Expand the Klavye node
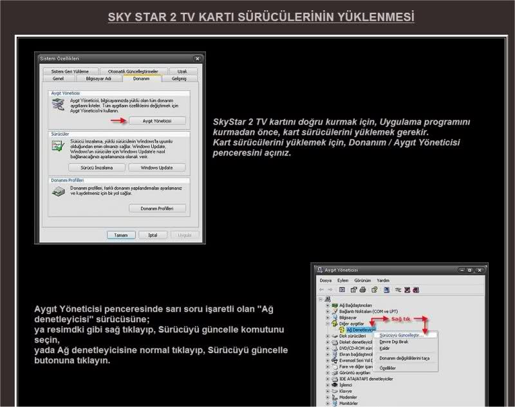The image size is (515, 407). point(327,391)
